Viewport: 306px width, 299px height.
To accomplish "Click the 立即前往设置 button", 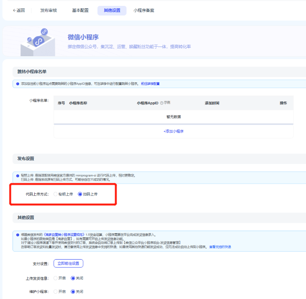I will click(x=68, y=263).
